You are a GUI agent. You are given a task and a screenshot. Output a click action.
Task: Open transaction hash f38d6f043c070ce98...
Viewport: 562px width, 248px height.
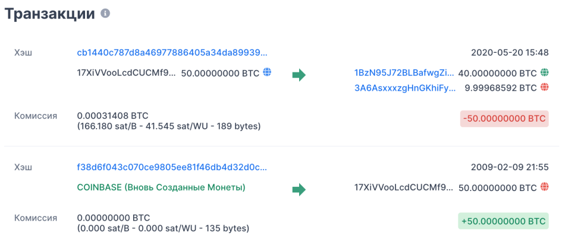click(172, 167)
